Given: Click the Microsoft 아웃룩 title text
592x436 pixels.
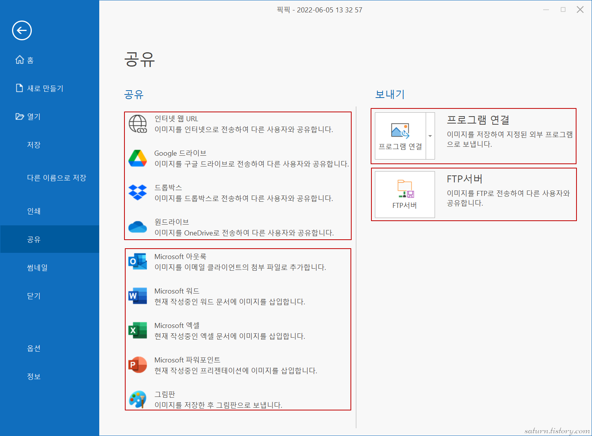Looking at the screenshot, I should [180, 256].
